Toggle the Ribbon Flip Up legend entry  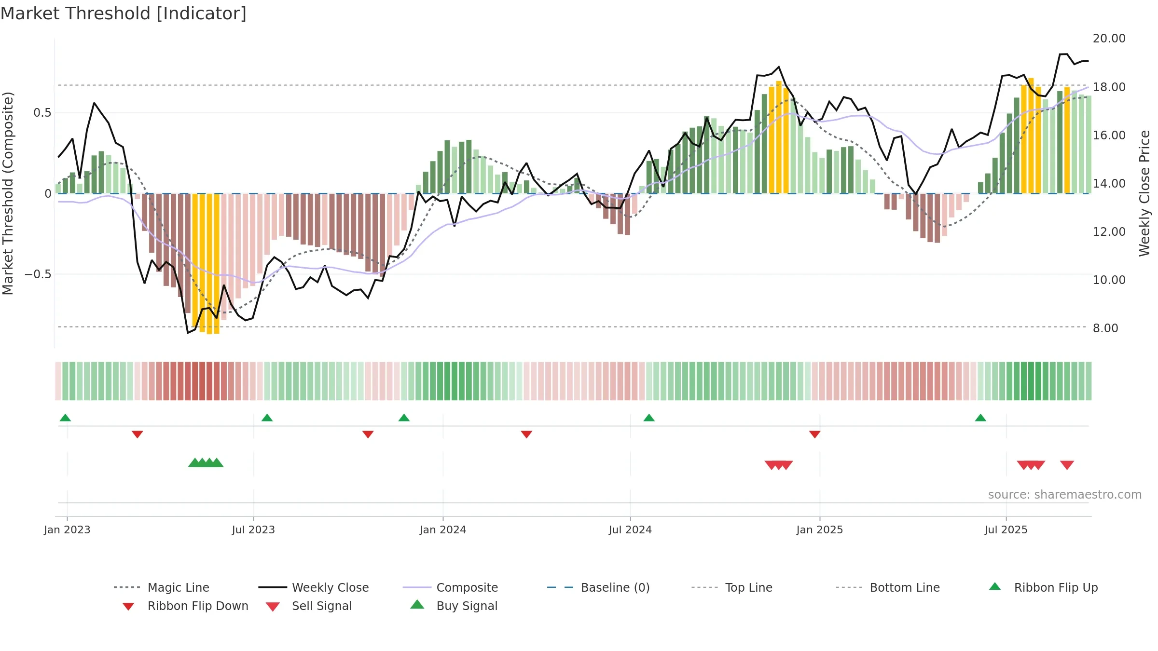click(1043, 587)
